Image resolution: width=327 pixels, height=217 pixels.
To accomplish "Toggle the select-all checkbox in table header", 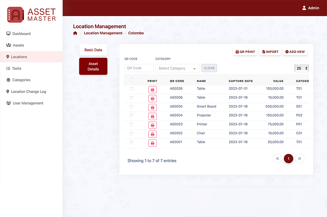I will click(131, 80).
